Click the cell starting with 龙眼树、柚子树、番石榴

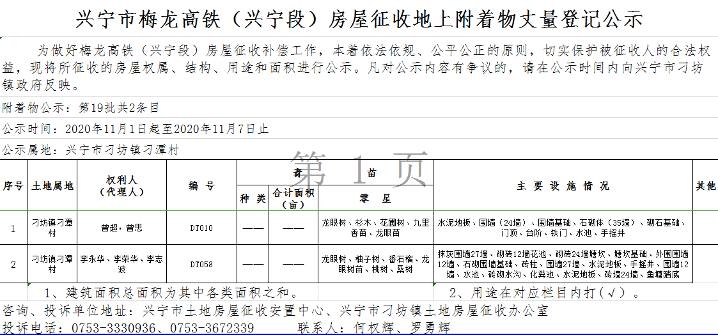pos(375,263)
